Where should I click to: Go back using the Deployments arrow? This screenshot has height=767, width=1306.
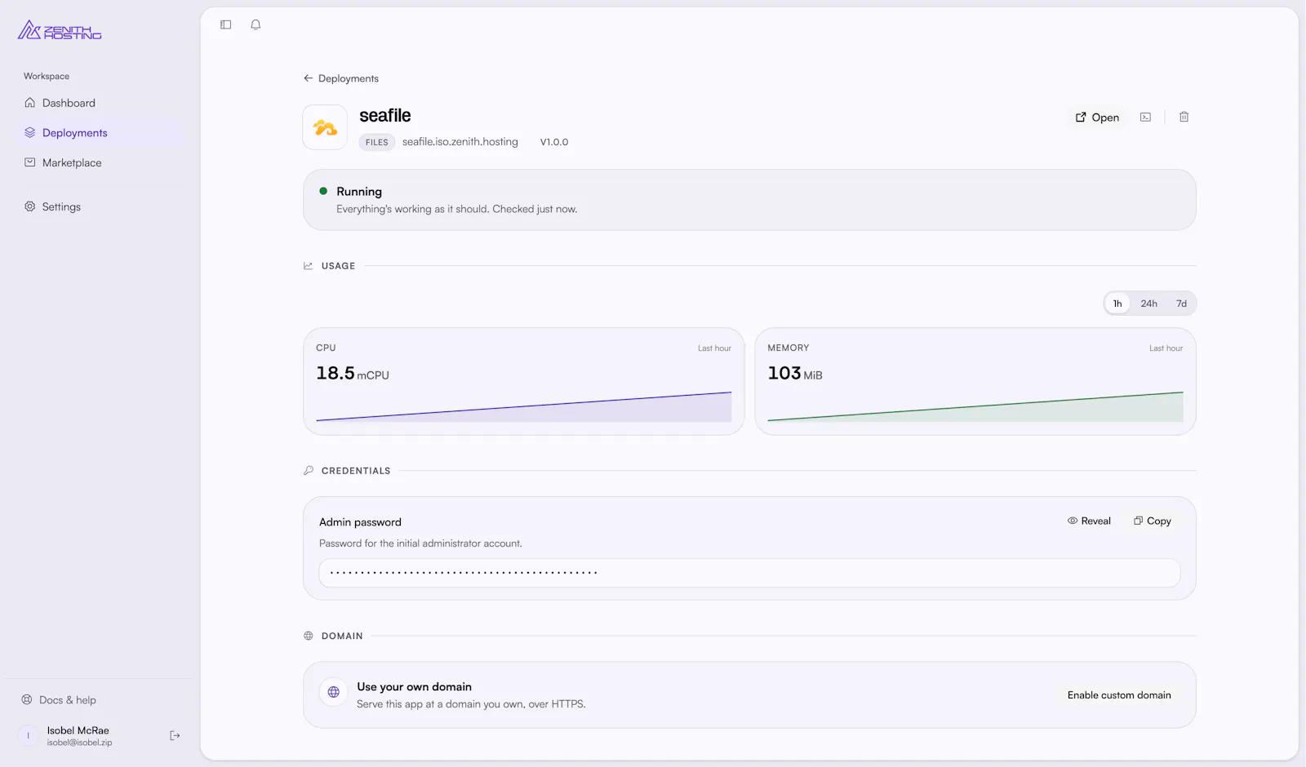(x=341, y=78)
